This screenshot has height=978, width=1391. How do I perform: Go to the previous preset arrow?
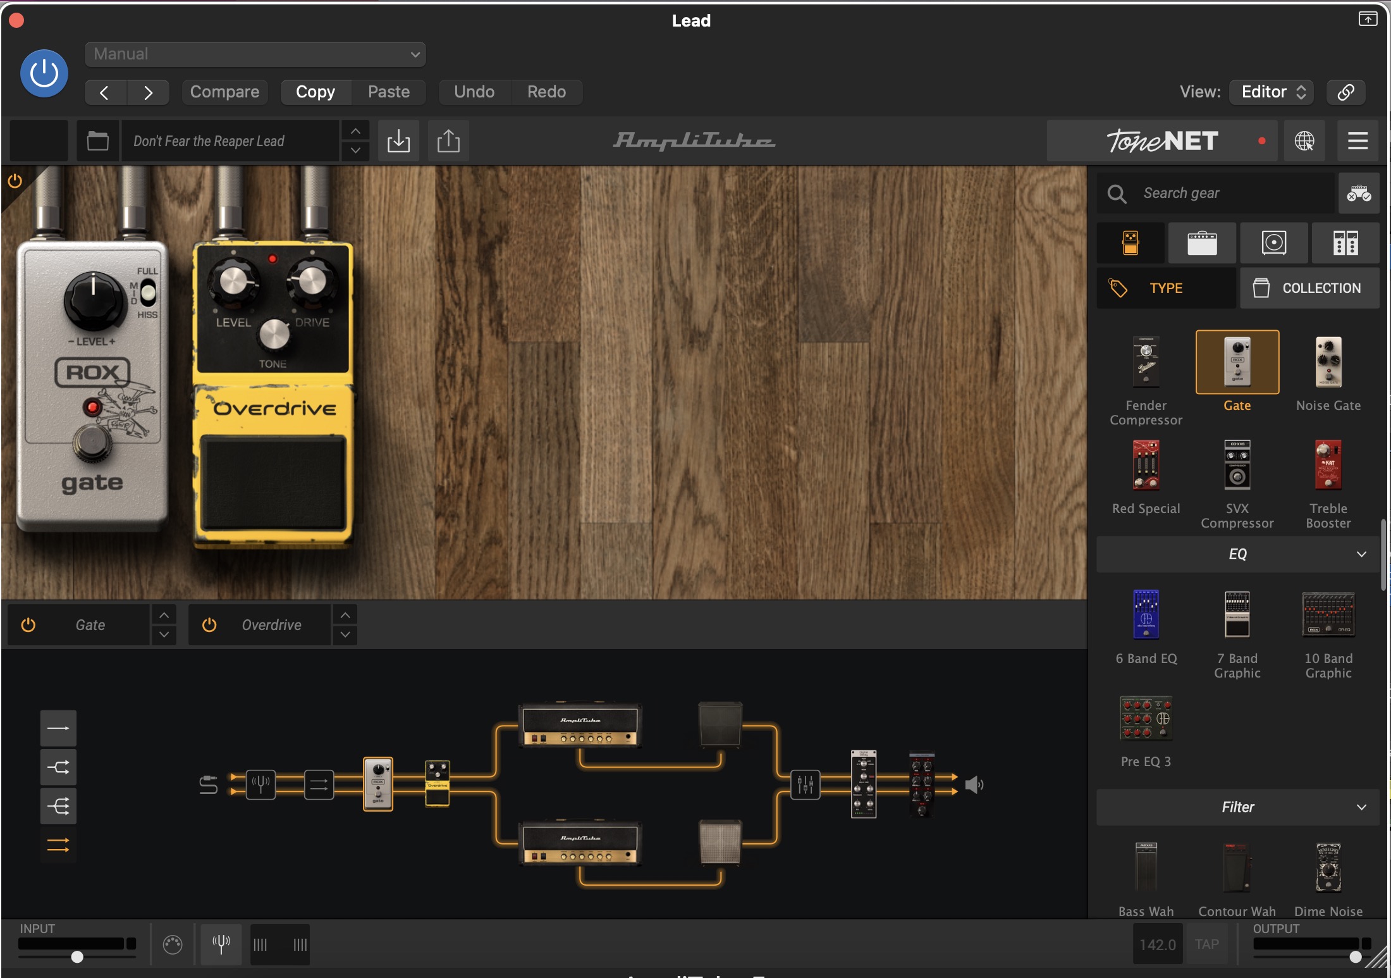pos(105,92)
